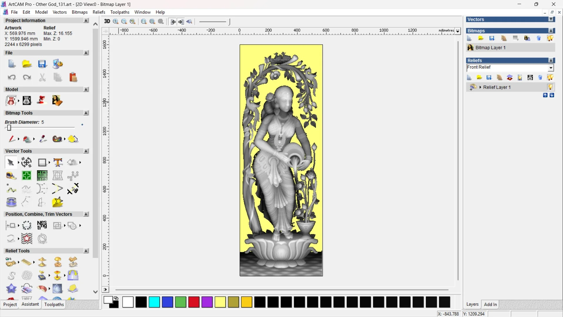Switch to the 3D view
This screenshot has width=563, height=317.
107,21
